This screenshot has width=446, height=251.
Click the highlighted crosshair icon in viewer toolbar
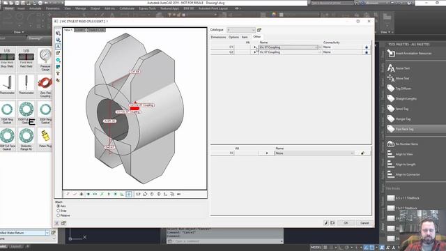point(129,194)
